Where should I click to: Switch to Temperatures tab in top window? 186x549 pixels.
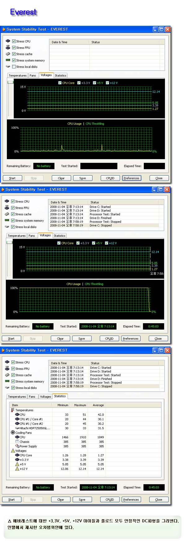click(18, 75)
